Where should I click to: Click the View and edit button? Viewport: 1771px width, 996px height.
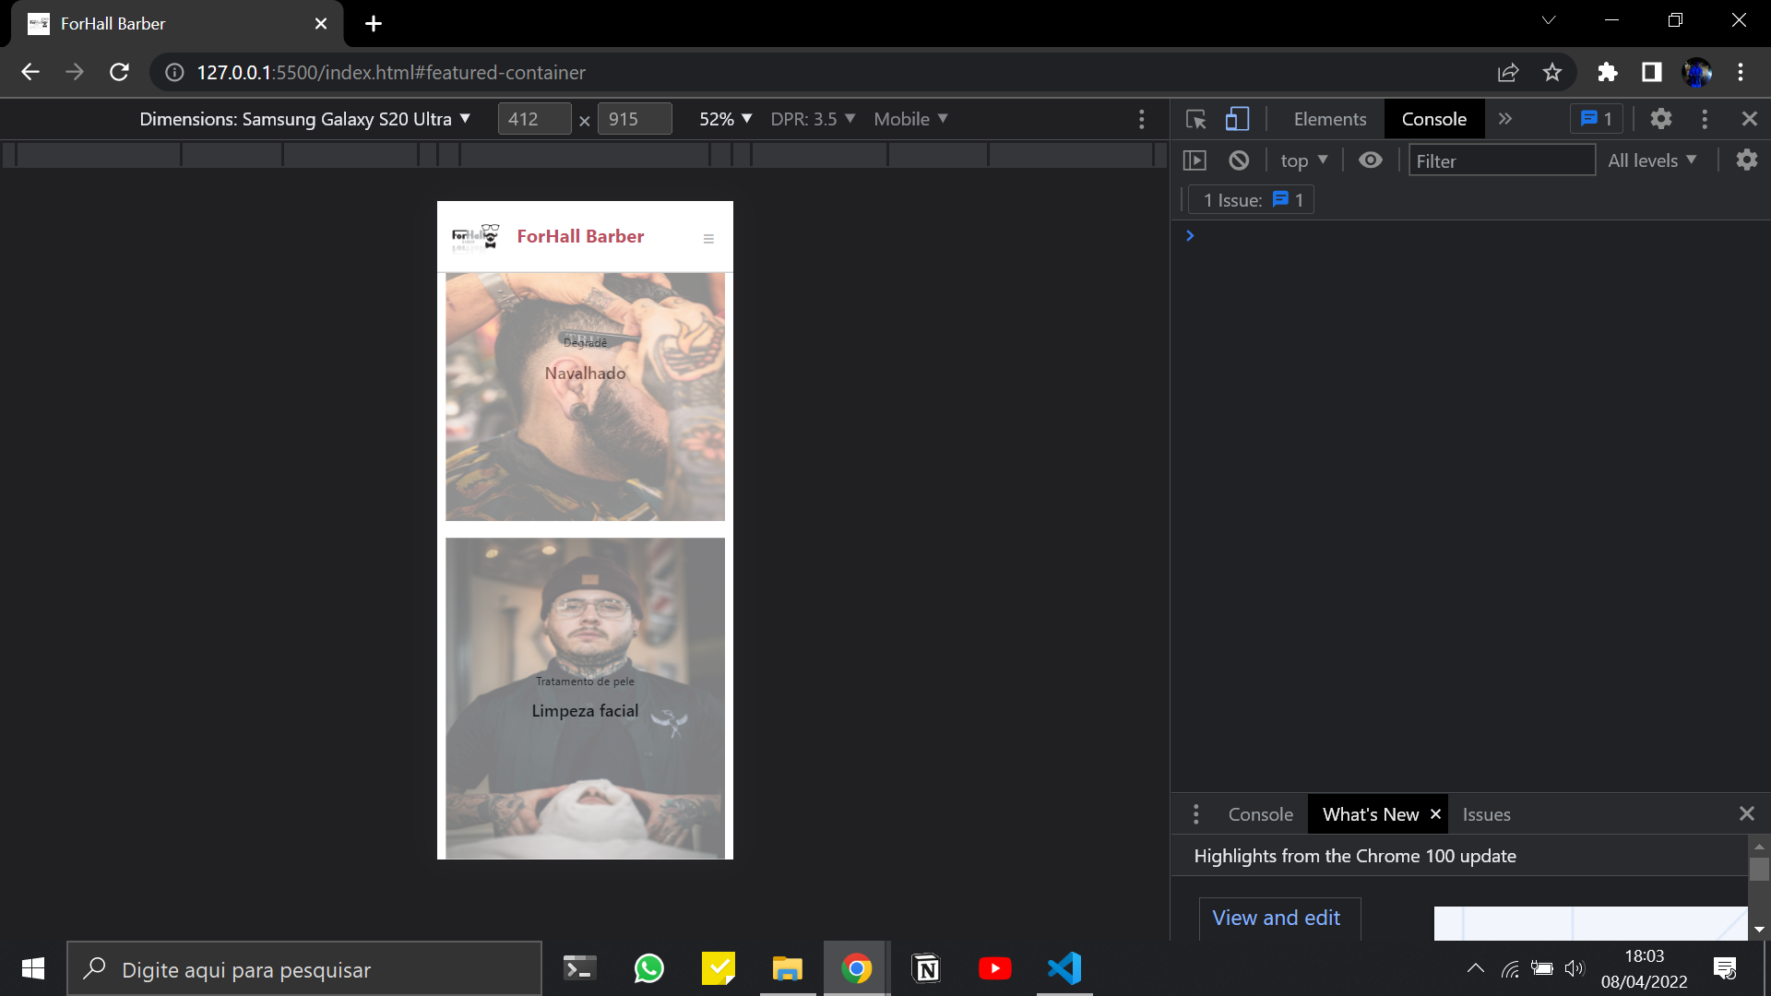click(x=1278, y=918)
